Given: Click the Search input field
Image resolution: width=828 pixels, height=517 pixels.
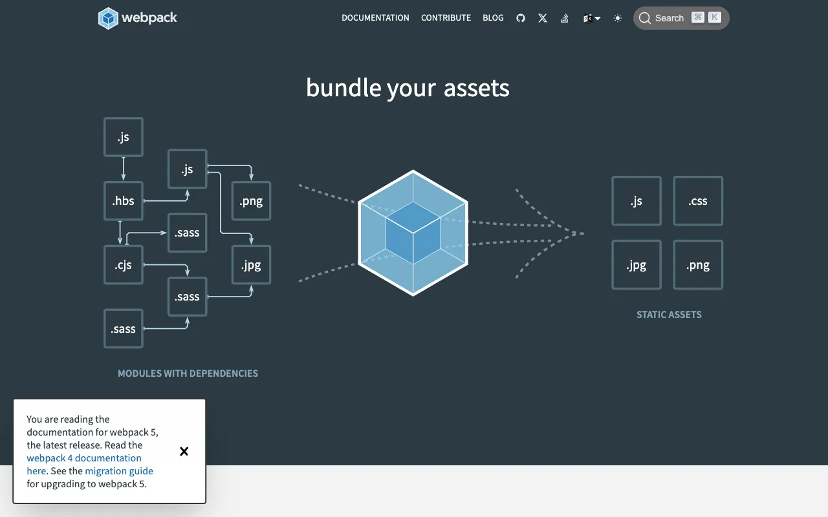Looking at the screenshot, I should [x=670, y=18].
